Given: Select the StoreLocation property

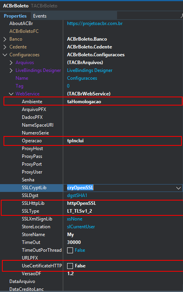Looking at the screenshot, I should 36,227.
